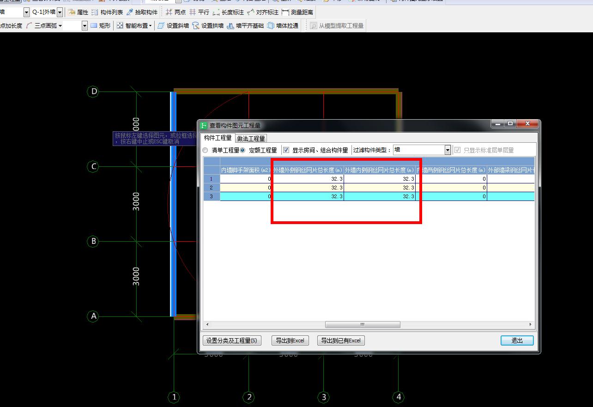Click 从模型提取工程量 extract quantities button
Viewport: 593px width, 407px height.
tap(337, 26)
